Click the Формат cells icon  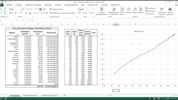click(x=141, y=9)
